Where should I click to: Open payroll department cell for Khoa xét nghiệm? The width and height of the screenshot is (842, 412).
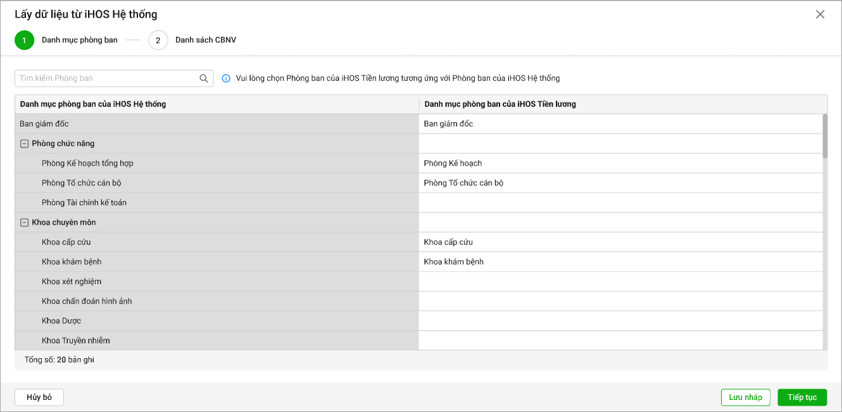pyautogui.click(x=620, y=282)
